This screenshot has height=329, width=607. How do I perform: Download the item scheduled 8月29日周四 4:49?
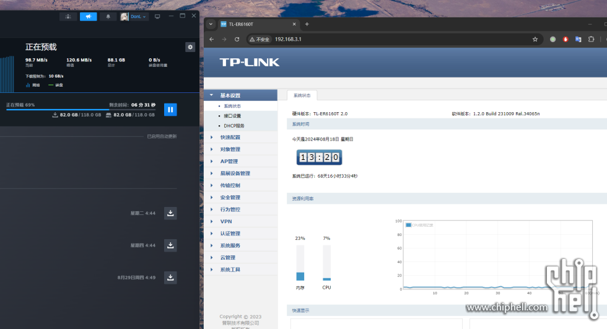coord(170,278)
